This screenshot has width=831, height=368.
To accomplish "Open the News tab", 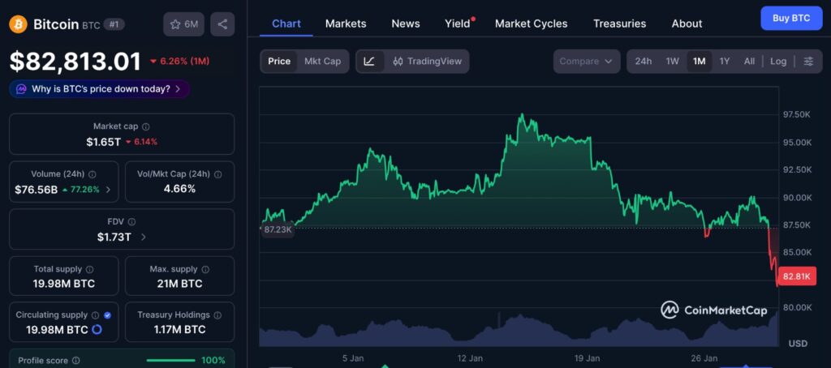I will [406, 24].
